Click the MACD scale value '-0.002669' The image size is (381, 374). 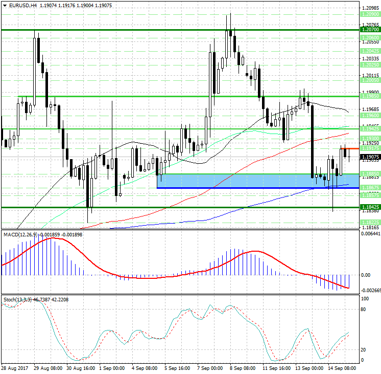click(x=371, y=291)
